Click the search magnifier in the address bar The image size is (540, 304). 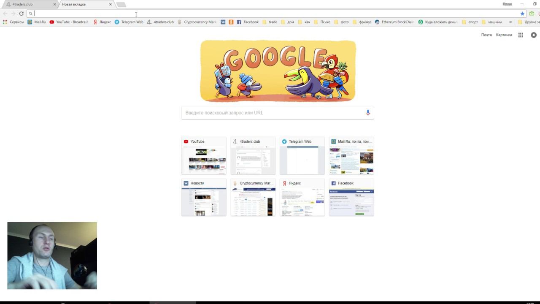(30, 14)
